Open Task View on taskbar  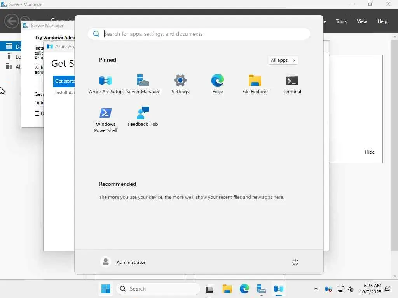coord(209,289)
